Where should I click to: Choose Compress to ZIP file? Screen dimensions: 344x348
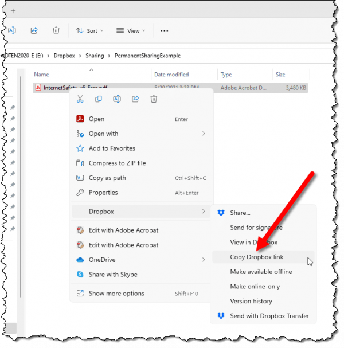tap(141, 163)
